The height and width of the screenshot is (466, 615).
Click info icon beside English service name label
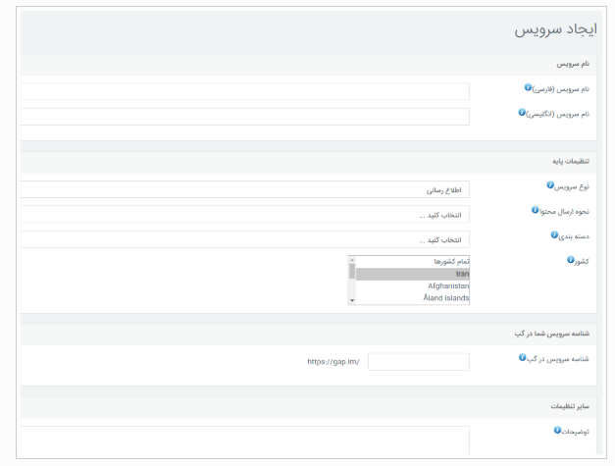click(522, 112)
